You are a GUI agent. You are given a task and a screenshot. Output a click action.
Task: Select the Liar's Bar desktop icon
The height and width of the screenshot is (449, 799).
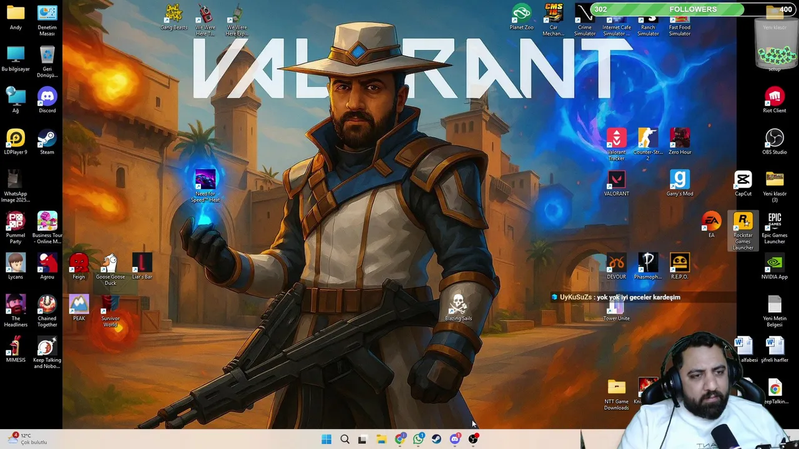click(142, 267)
